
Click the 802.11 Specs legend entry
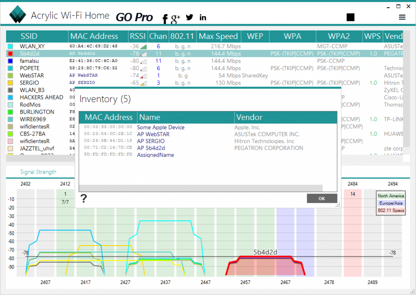(391, 211)
